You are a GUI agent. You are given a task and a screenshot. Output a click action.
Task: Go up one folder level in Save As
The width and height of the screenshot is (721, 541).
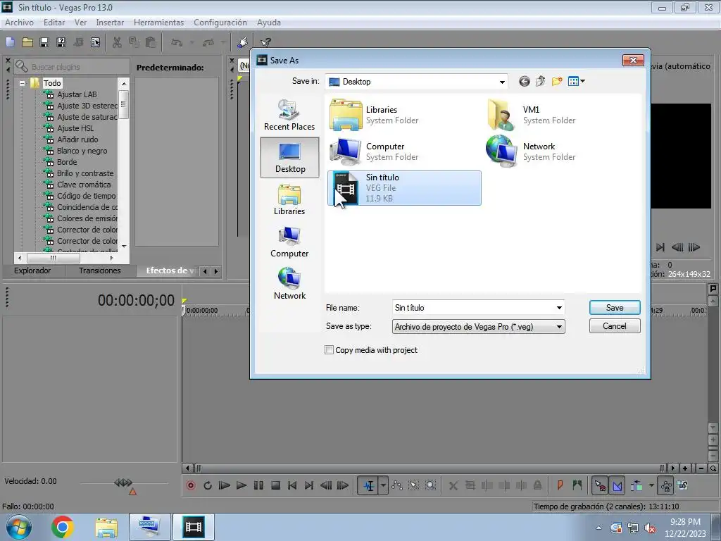(540, 82)
